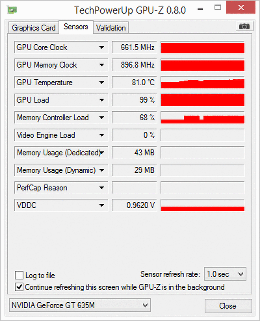Select the Sensors tab

(x=76, y=27)
